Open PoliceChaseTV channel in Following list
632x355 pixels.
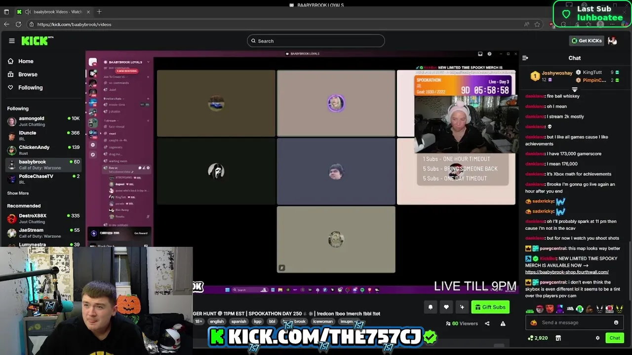click(x=43, y=179)
